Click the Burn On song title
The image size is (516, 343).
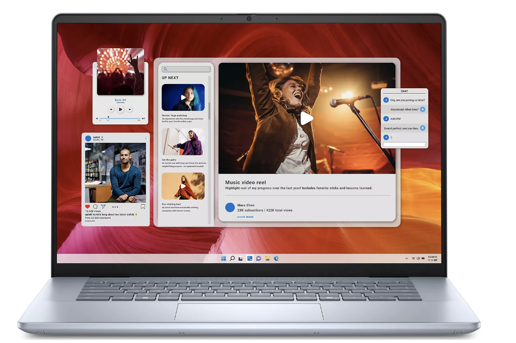pos(120,100)
